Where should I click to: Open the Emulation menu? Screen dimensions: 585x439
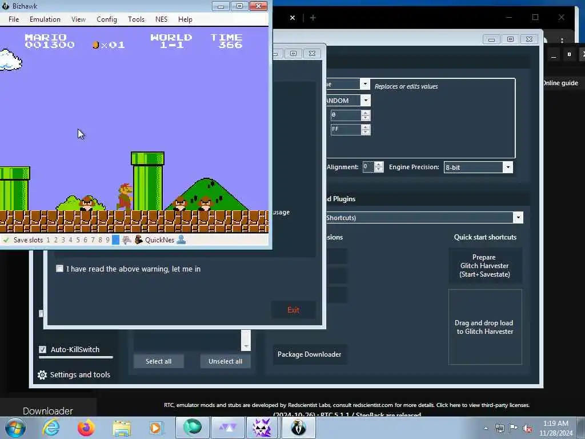pyautogui.click(x=45, y=19)
